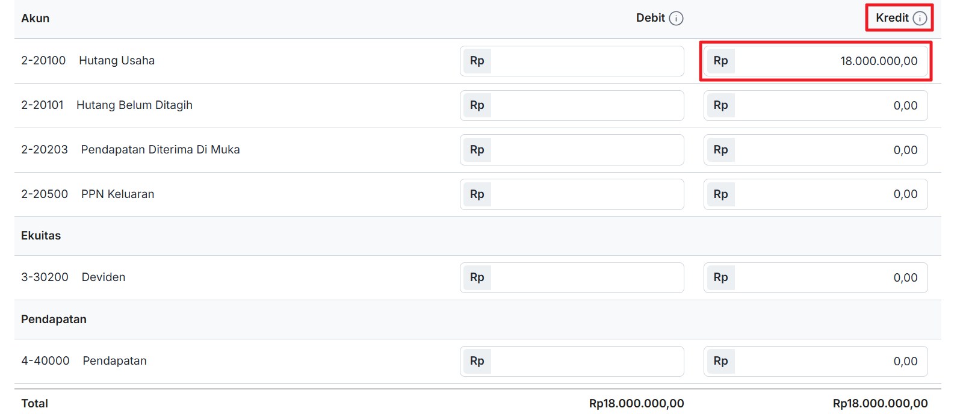Click the Kredit column header label
The height and width of the screenshot is (414, 960).
click(x=892, y=18)
